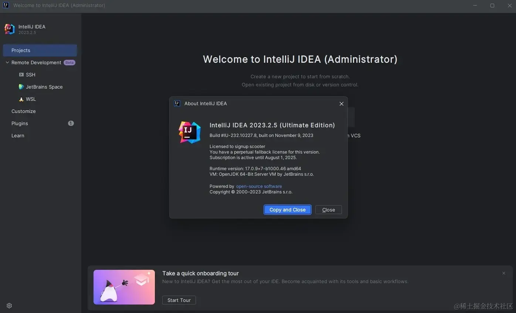Collapse the Remote Development section
The height and width of the screenshot is (313, 516).
pos(7,62)
